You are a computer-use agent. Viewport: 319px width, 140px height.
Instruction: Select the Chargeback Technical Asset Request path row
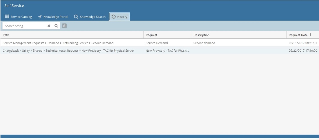click(68, 51)
